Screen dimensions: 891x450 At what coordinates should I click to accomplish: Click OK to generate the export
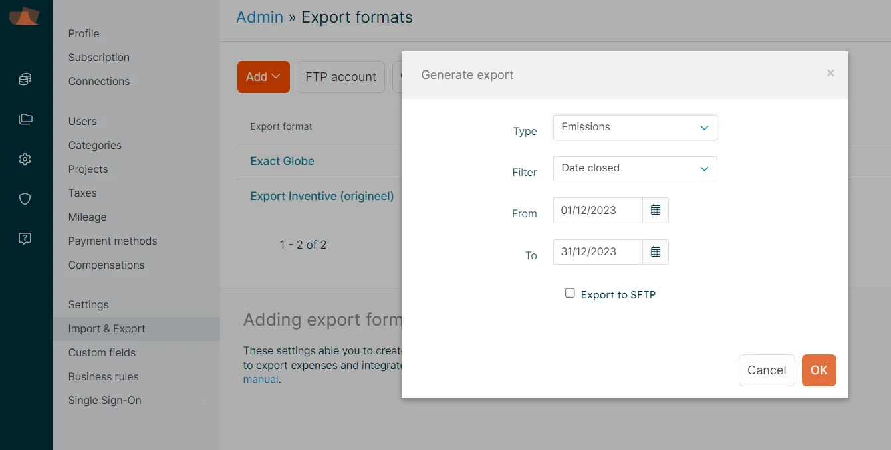(819, 370)
